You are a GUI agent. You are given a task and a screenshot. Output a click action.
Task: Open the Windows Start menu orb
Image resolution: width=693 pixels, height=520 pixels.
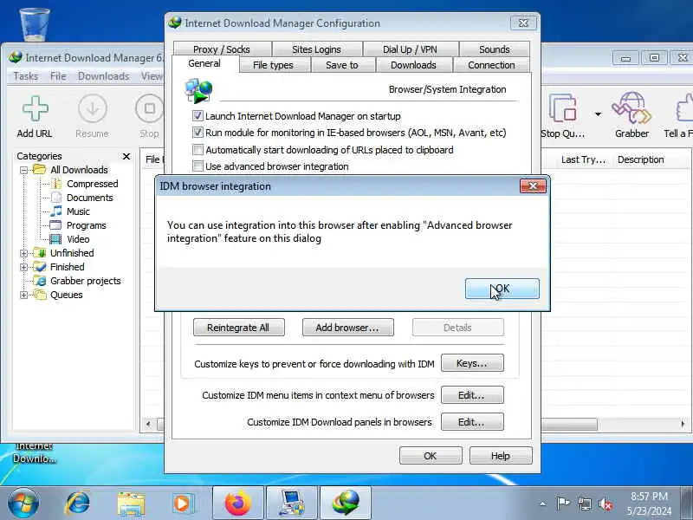pyautogui.click(x=23, y=504)
